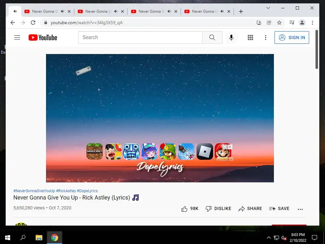
Task: Go back with browser back arrow
Action: pyautogui.click(x=13, y=23)
